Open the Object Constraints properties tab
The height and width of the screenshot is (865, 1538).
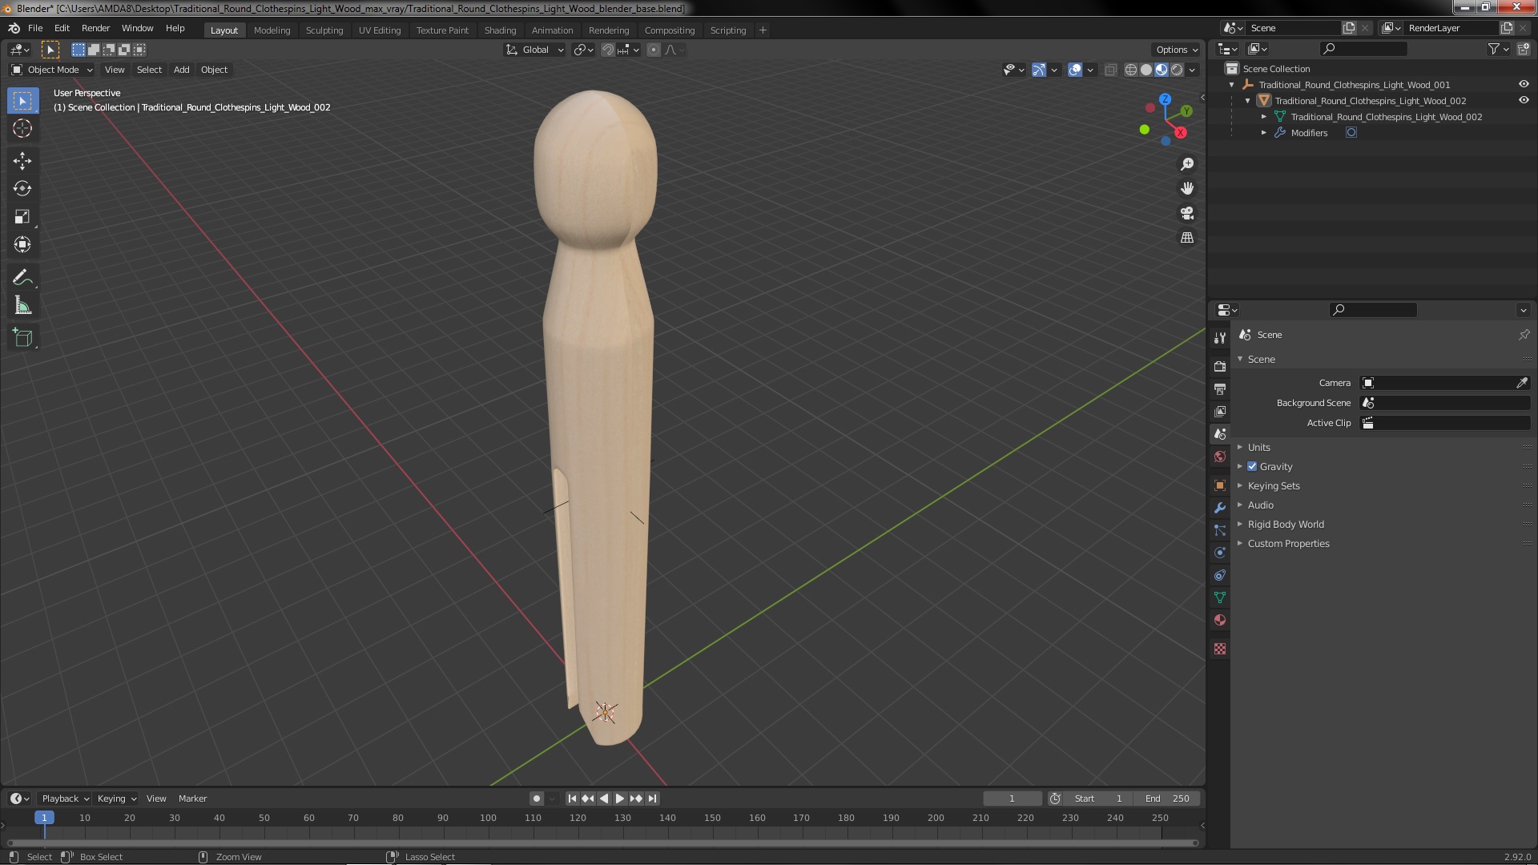[1220, 575]
